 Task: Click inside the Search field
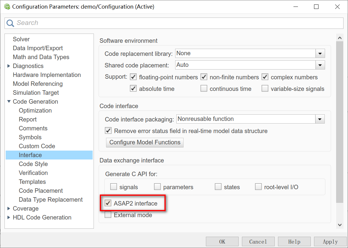tap(179, 23)
